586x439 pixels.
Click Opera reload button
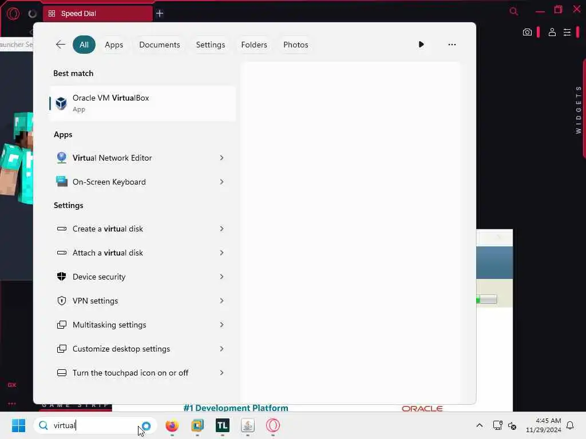33,14
